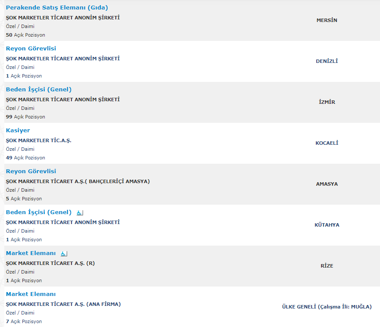This screenshot has width=380, height=327.
Task: Click the BAHÇELERİÇİ AMASYA company name
Action: (x=78, y=181)
